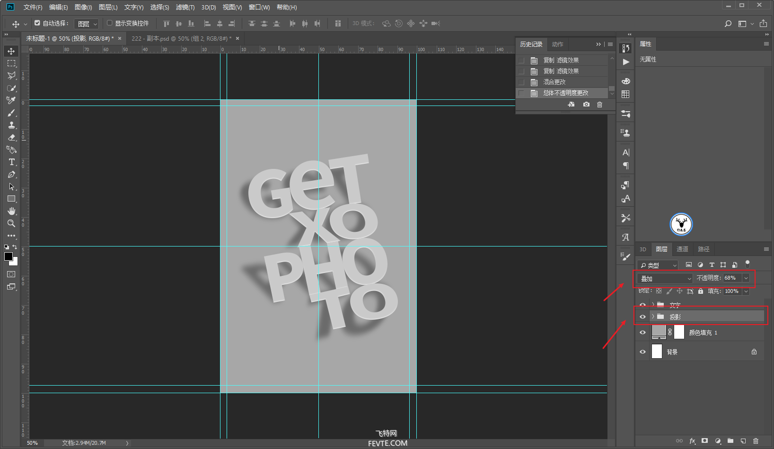Select the Eyedropper tool
Screen dimensions: 774x449
[x=11, y=100]
